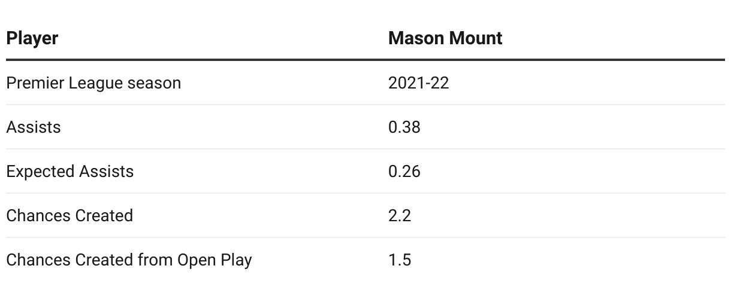The height and width of the screenshot is (287, 731).
Task: Click the 2021-22 season value
Action: (419, 83)
